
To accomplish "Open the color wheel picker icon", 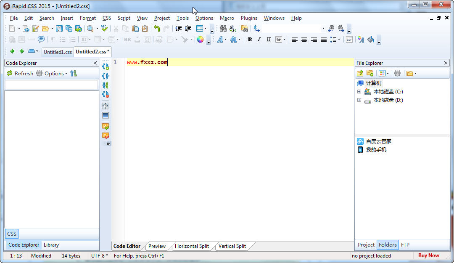I will click(x=200, y=40).
